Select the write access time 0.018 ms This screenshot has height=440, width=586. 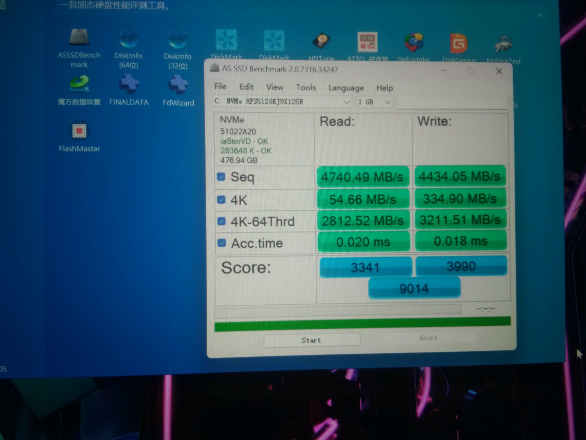click(461, 241)
